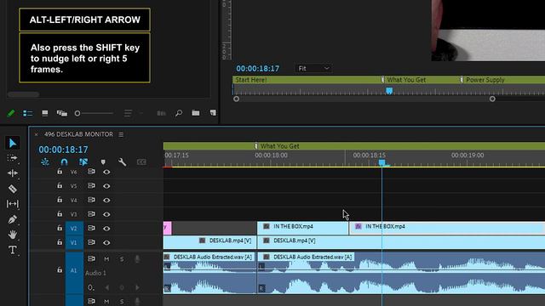Open Find search in project panel
This screenshot has width=545, height=306.
[179, 113]
